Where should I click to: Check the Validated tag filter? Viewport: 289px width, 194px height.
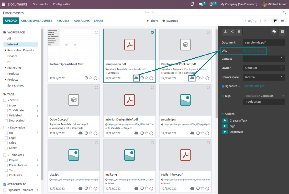click(6, 115)
